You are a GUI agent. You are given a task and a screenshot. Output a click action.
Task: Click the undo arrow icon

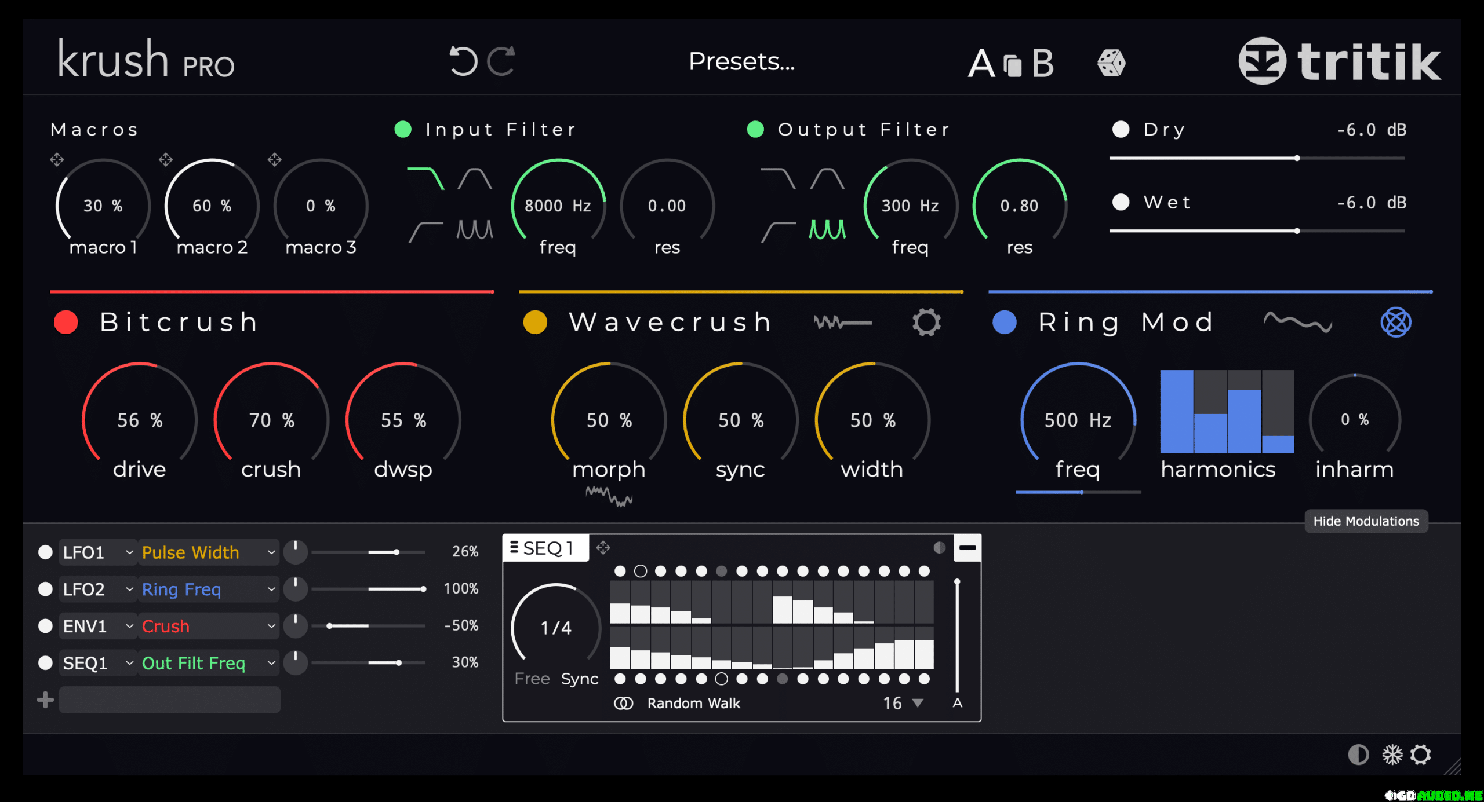pos(463,61)
